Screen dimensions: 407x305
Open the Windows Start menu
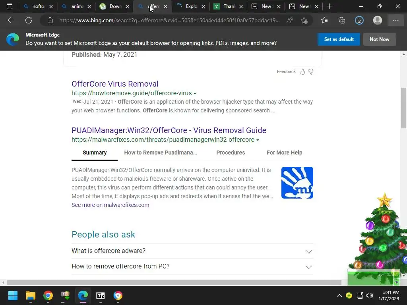(x=13, y=295)
